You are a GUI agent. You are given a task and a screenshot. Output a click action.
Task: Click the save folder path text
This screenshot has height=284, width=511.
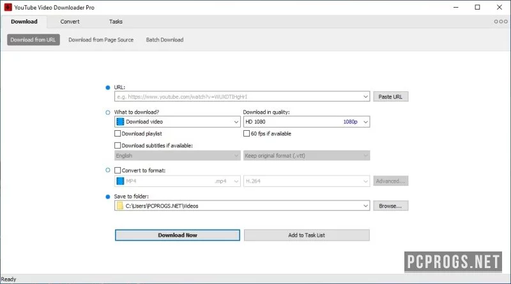(162, 206)
